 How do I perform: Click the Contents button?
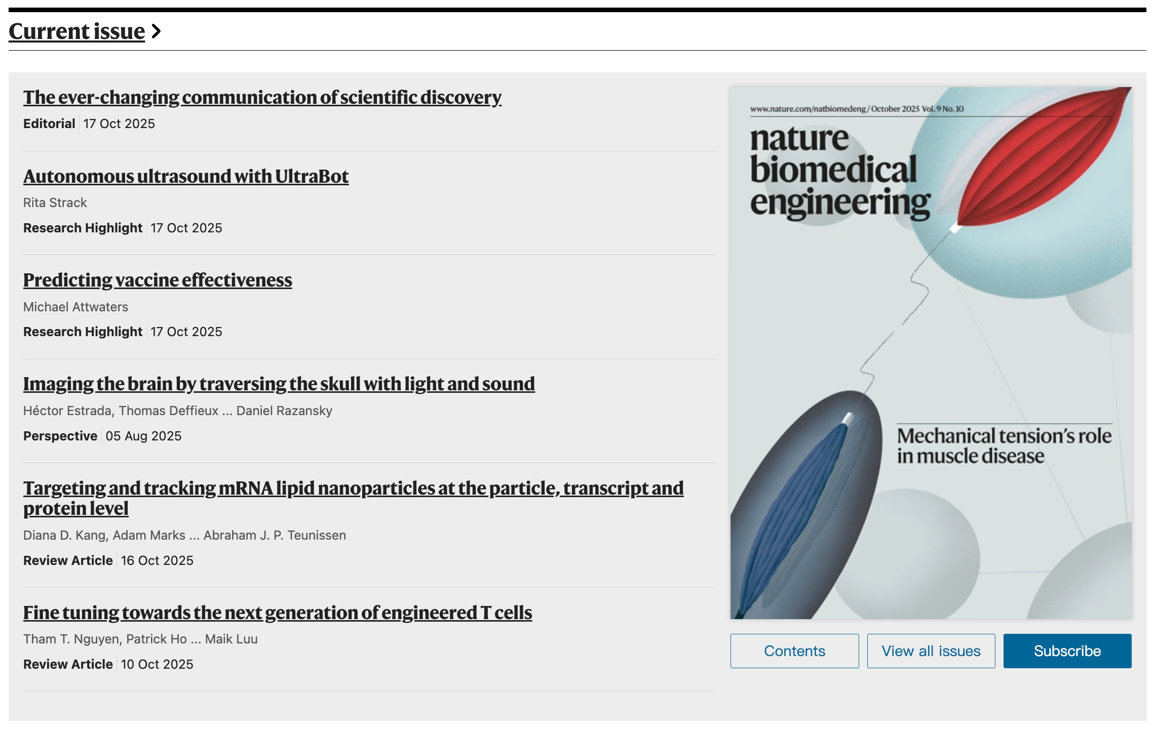(x=794, y=650)
